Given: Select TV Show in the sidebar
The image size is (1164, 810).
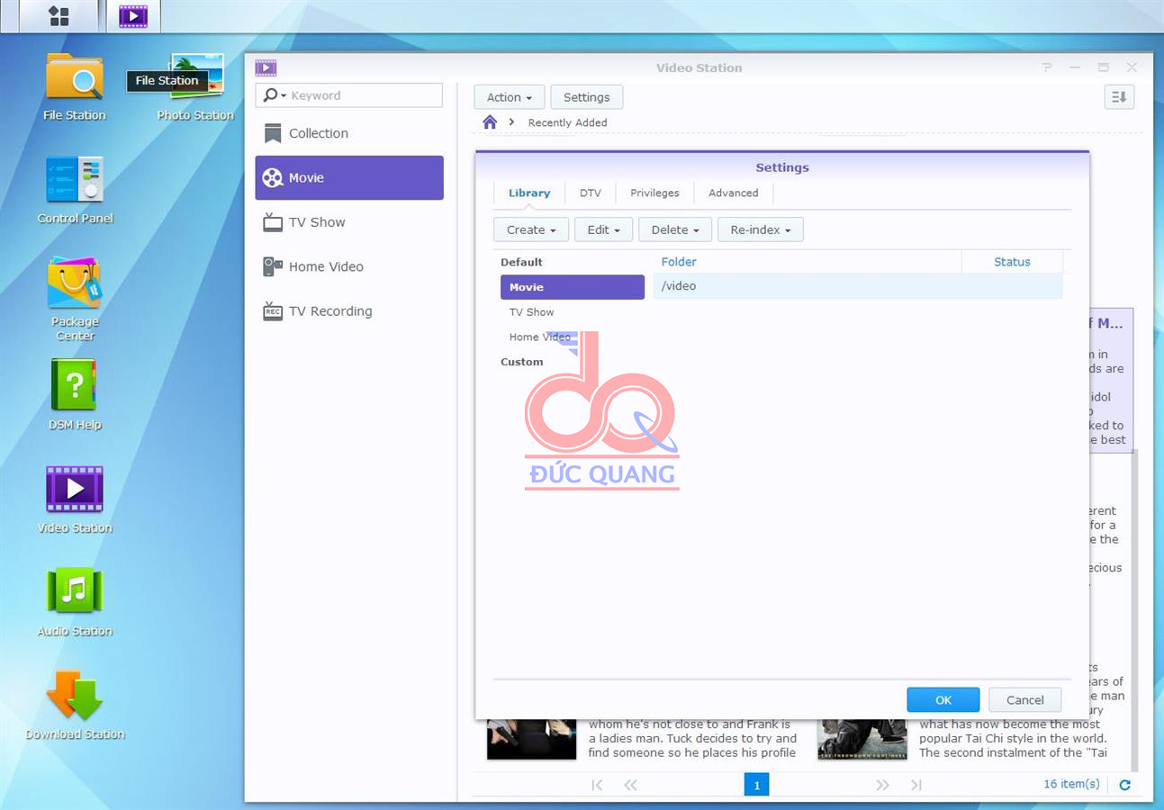Looking at the screenshot, I should click(x=349, y=222).
